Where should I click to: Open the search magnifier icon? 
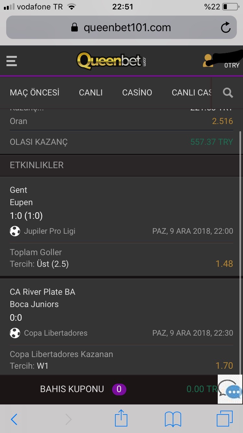[228, 93]
